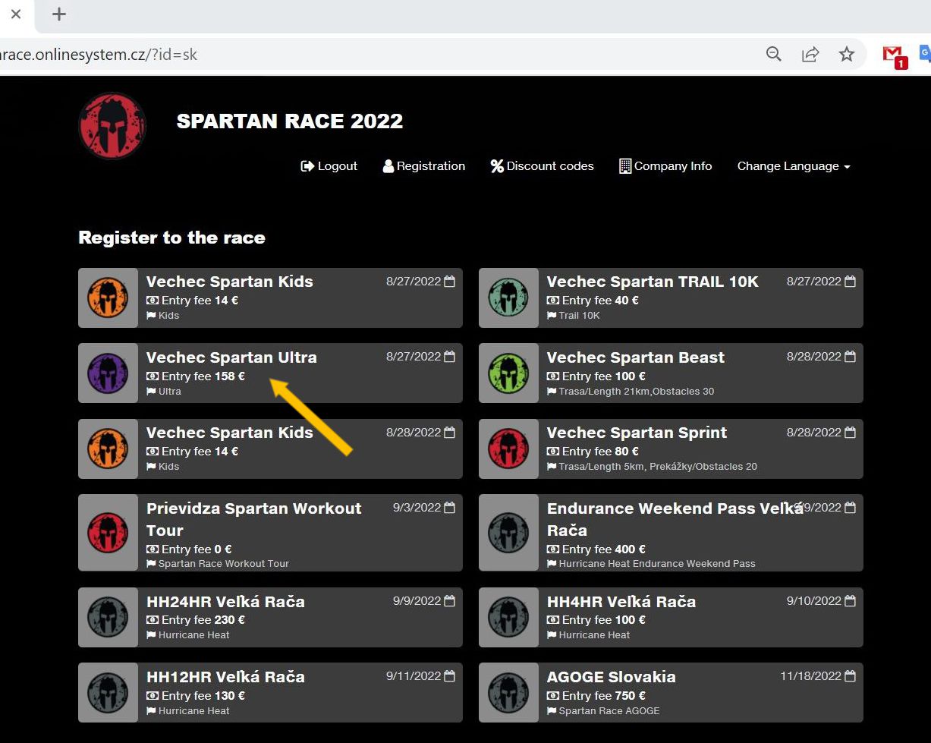931x743 pixels.
Task: Click the calendar icon next to 11/18/2022
Action: pos(850,676)
